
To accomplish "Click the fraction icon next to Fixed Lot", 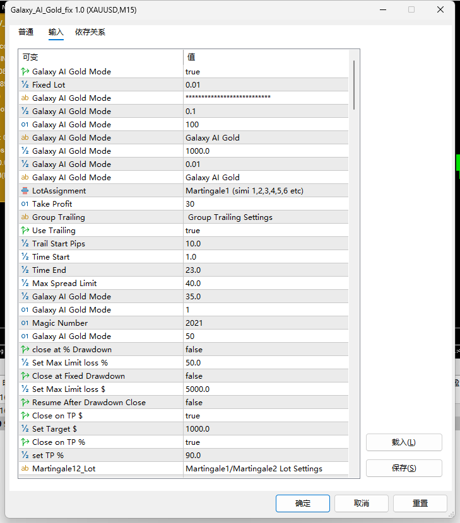I will pyautogui.click(x=25, y=84).
